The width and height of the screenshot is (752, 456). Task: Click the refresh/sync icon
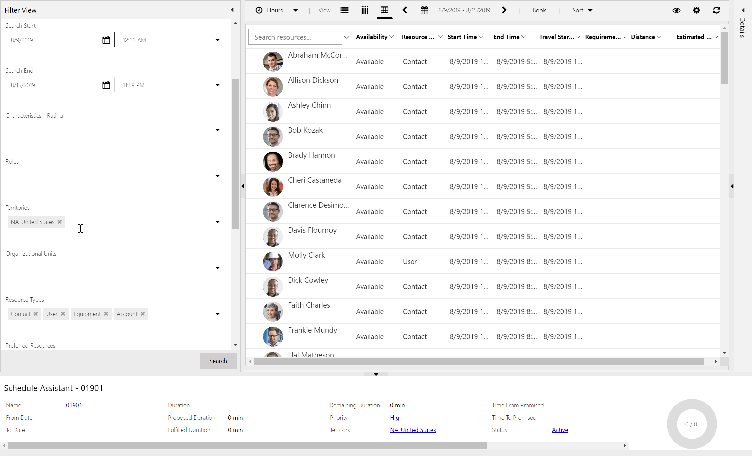pos(718,10)
